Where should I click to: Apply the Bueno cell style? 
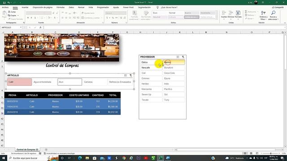click(191, 13)
